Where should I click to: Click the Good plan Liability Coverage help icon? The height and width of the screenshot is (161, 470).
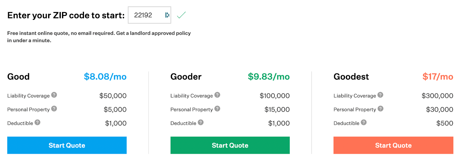[54, 95]
